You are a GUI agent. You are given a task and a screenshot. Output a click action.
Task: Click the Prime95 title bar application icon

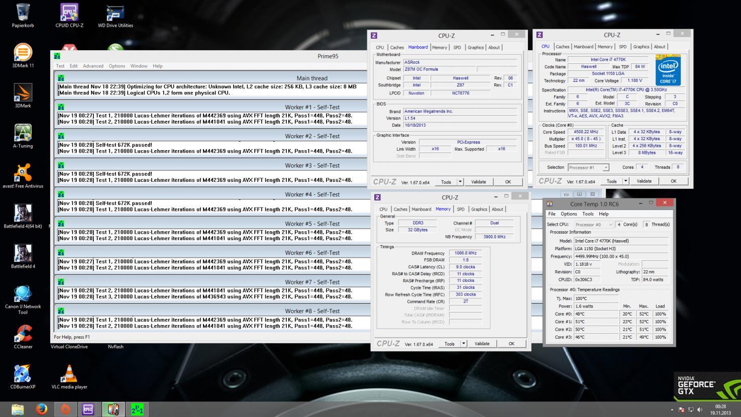pos(57,56)
